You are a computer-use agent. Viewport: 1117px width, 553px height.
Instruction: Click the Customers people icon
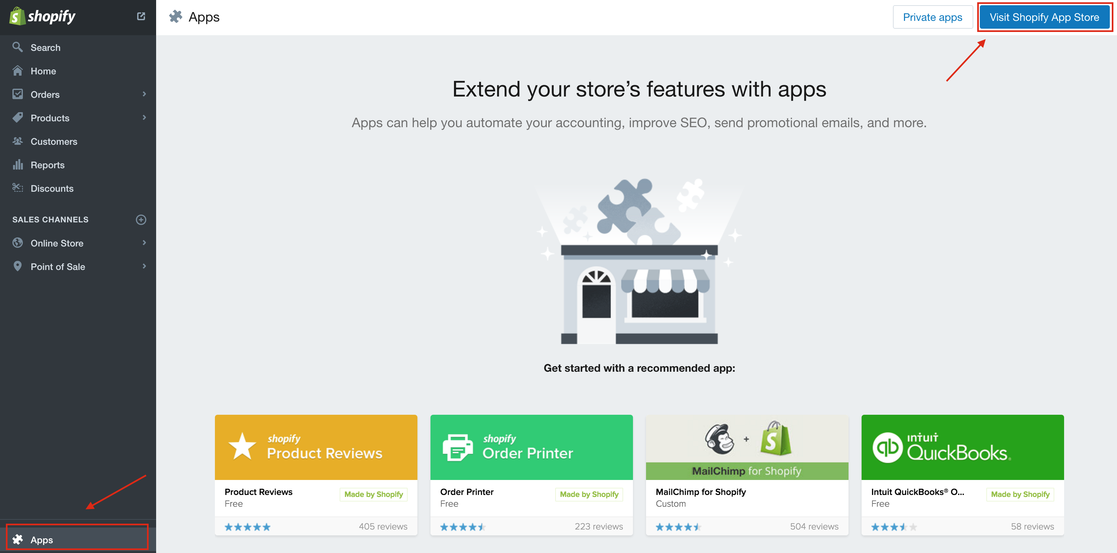coord(17,141)
